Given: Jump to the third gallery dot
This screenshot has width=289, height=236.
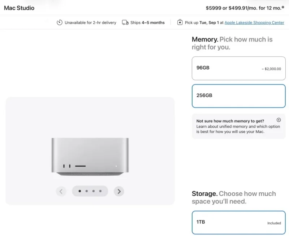Looking at the screenshot, I should (94, 191).
